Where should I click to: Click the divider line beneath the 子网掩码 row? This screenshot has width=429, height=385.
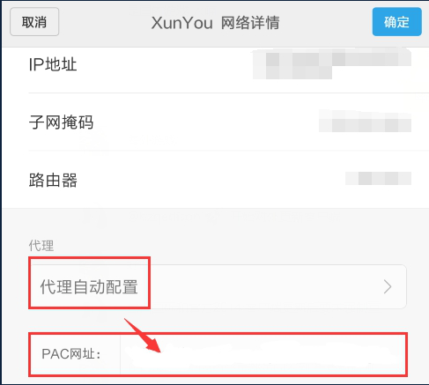point(229,151)
